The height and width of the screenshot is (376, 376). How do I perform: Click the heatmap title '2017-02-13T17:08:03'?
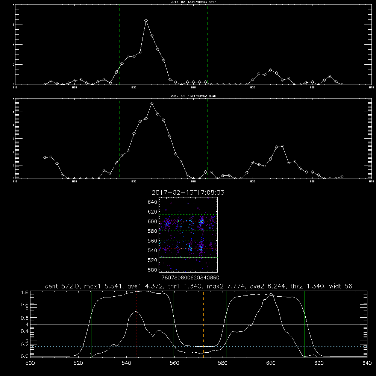tap(188, 193)
